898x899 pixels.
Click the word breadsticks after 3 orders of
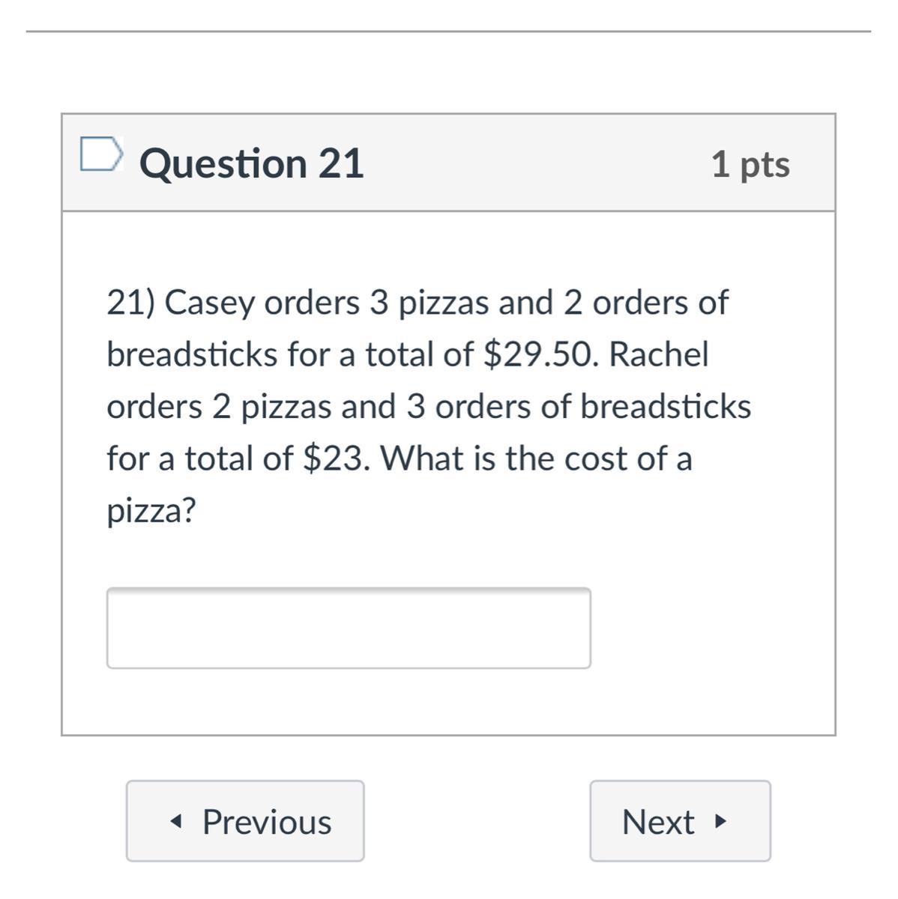click(666, 407)
